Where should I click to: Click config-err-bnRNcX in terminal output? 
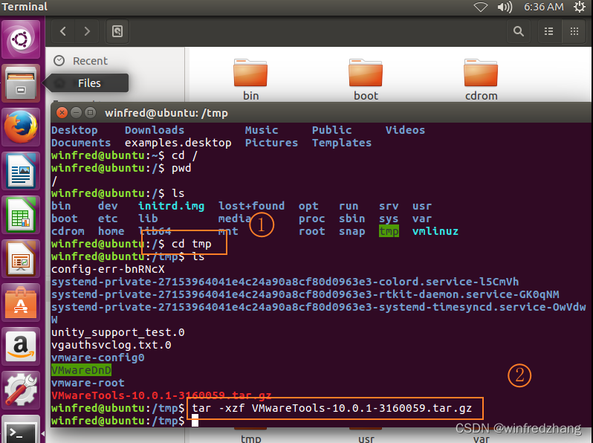pyautogui.click(x=108, y=269)
